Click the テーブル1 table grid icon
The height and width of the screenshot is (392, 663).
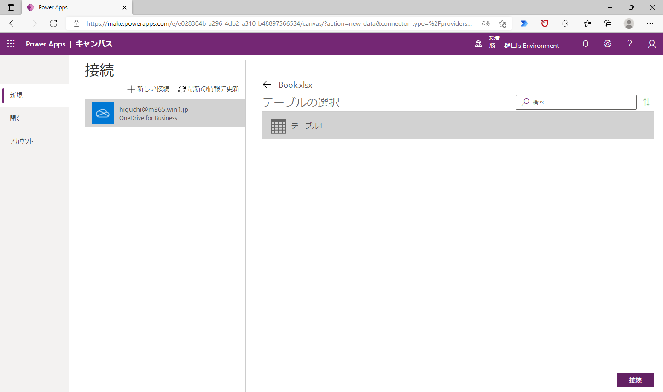click(x=279, y=126)
